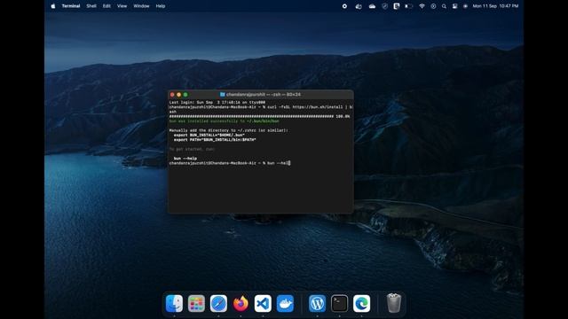
Task: Click the 'bun was installed successfully' line
Action: tap(225, 121)
